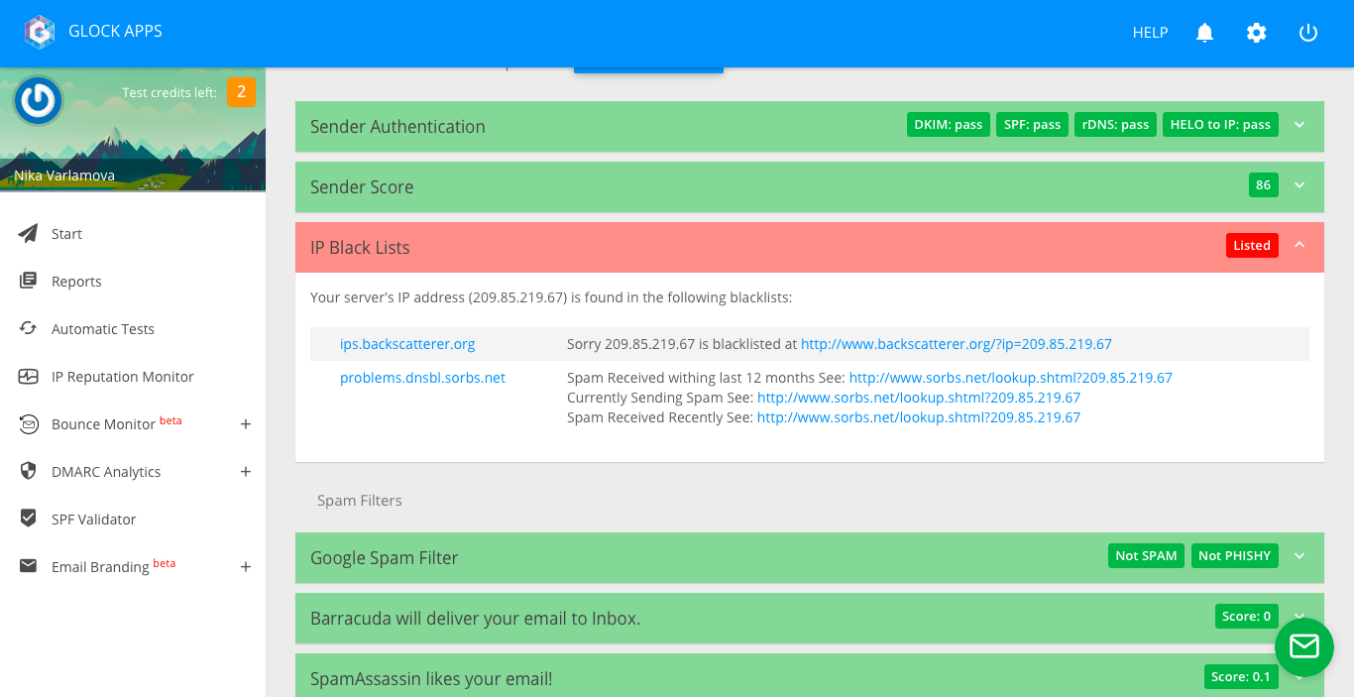Screen dimensions: 1354x697
Task: Open settings gear in header
Action: point(1256,33)
